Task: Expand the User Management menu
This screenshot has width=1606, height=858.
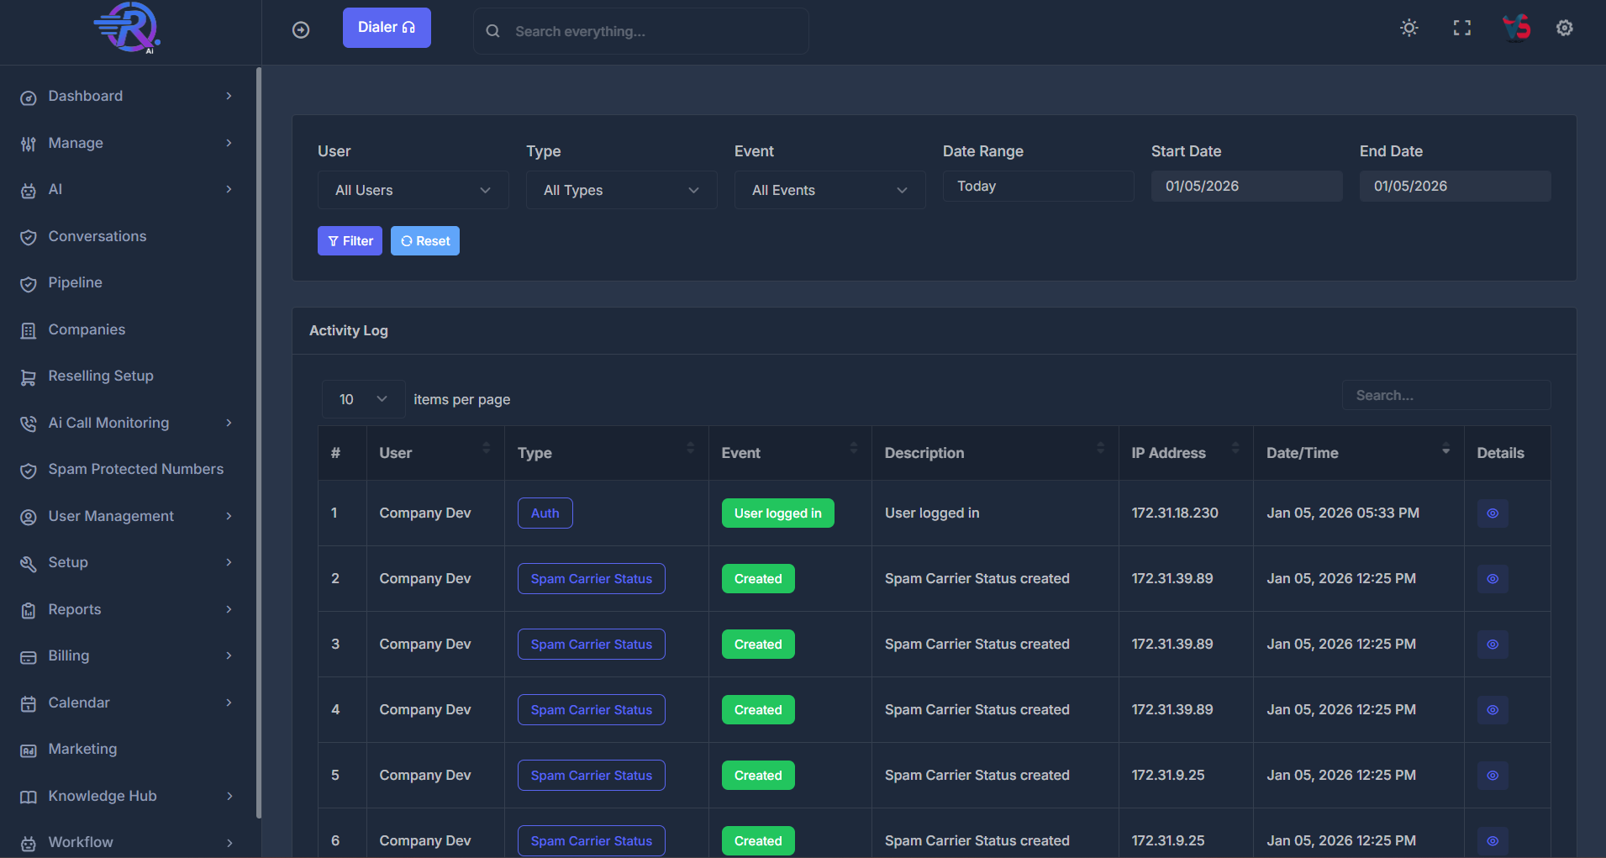Action: point(111,516)
